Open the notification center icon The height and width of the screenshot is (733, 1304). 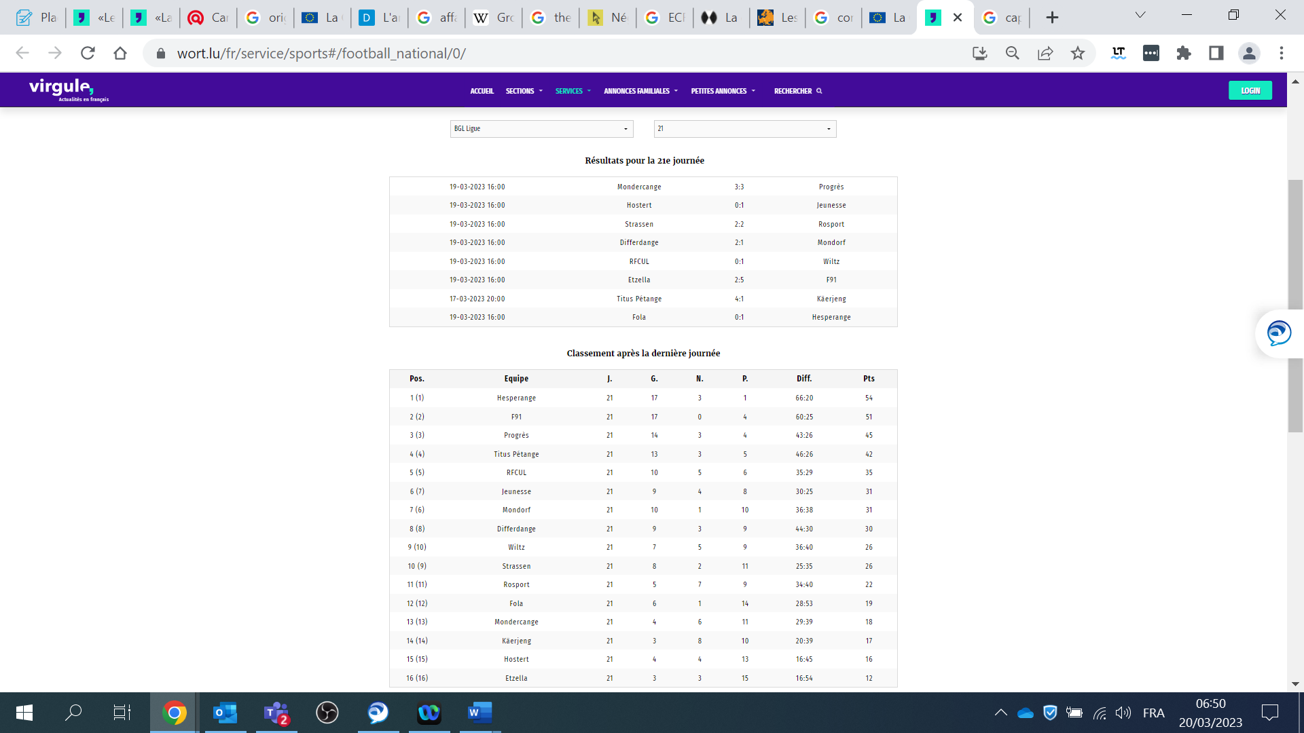[1269, 713]
